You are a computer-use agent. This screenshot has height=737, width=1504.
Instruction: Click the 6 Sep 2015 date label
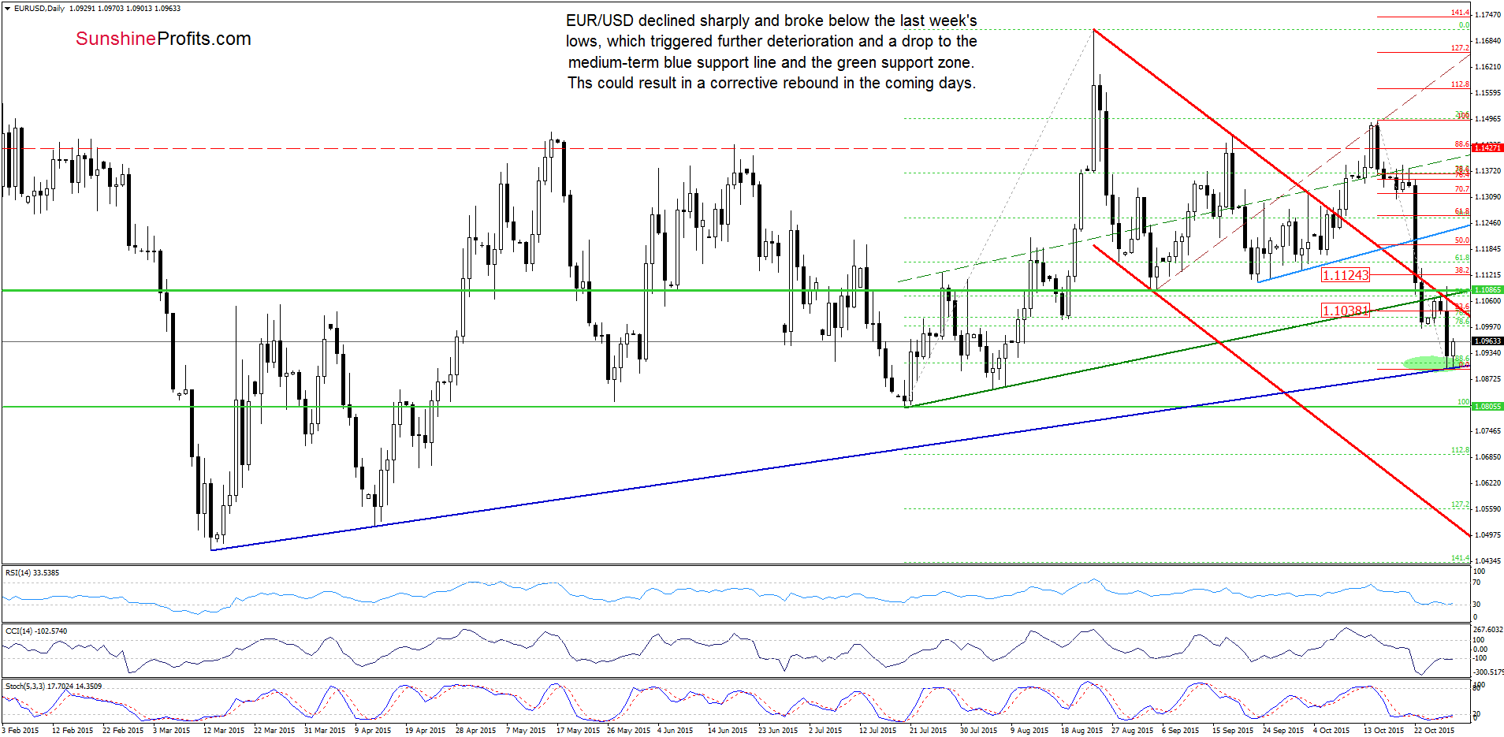1180,731
